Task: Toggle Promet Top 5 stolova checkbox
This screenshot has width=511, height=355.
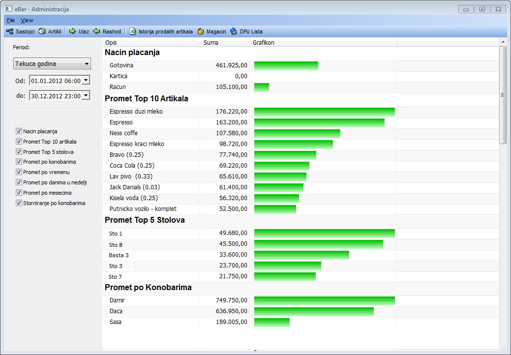Action: (x=19, y=152)
